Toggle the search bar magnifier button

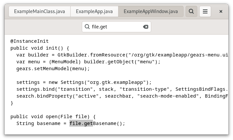[191, 11]
